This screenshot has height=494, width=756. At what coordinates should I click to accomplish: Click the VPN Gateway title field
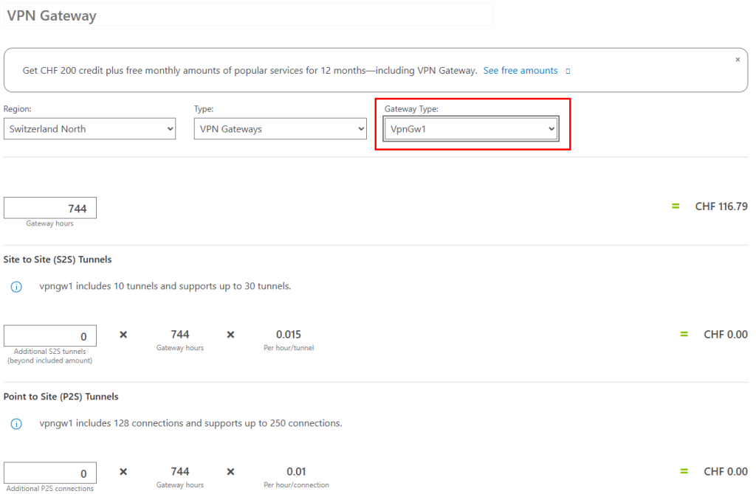[x=248, y=15]
